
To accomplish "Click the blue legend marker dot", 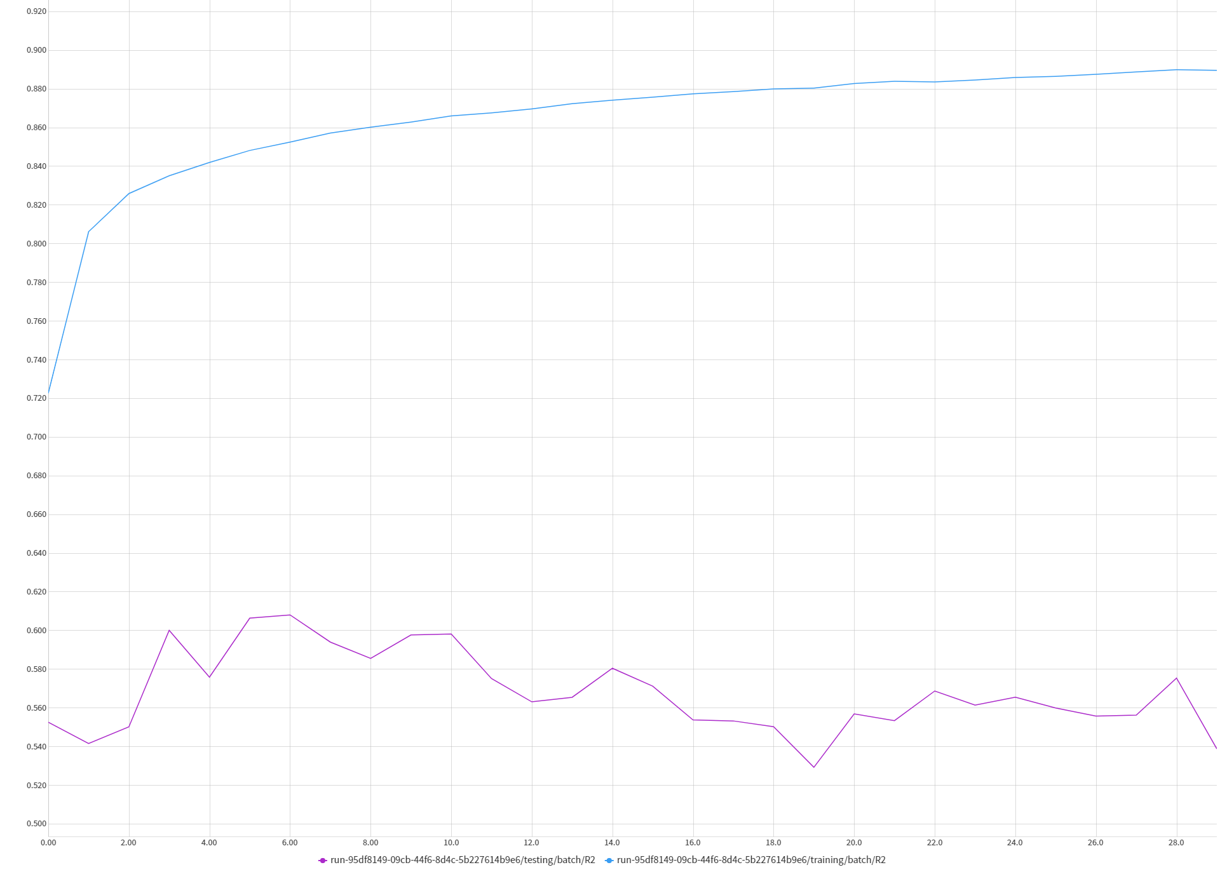I will [x=609, y=861].
